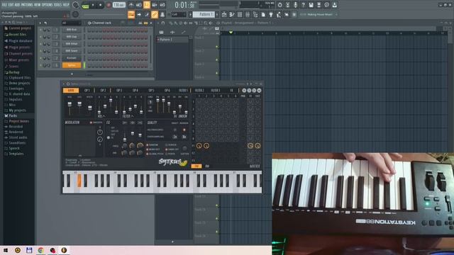Click the orange VOL matrix mode button
The height and width of the screenshot is (255, 454).
pyautogui.click(x=196, y=166)
